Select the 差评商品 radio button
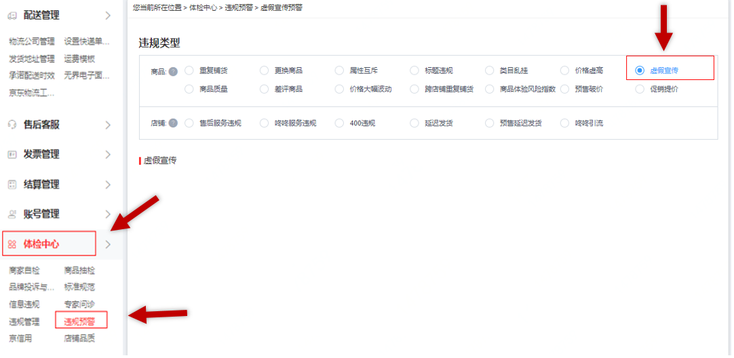The width and height of the screenshot is (734, 358). (x=264, y=89)
